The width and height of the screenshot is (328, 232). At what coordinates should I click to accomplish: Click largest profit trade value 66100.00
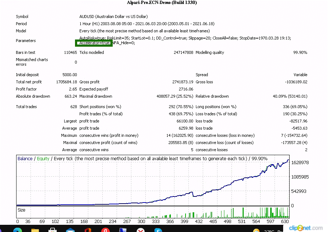pyautogui.click(x=185, y=121)
